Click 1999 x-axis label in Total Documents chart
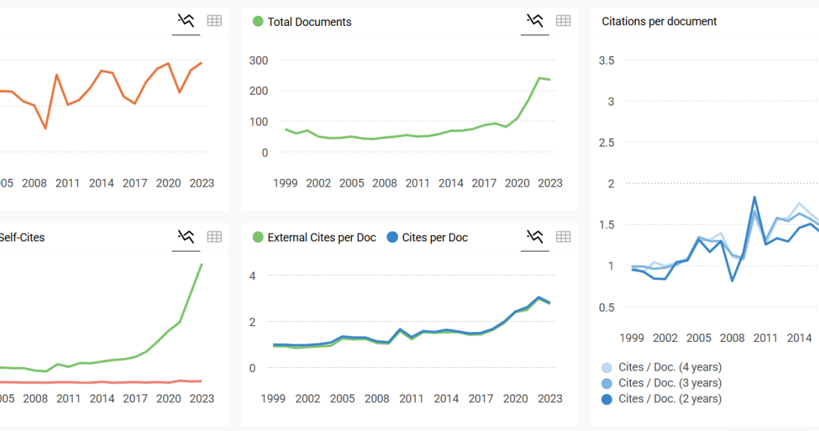 [x=285, y=183]
